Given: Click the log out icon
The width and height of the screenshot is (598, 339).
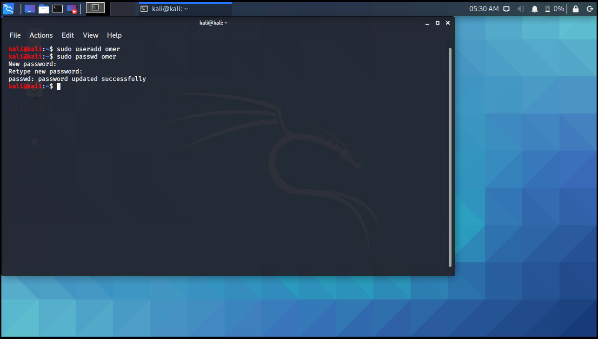Looking at the screenshot, I should (x=589, y=9).
